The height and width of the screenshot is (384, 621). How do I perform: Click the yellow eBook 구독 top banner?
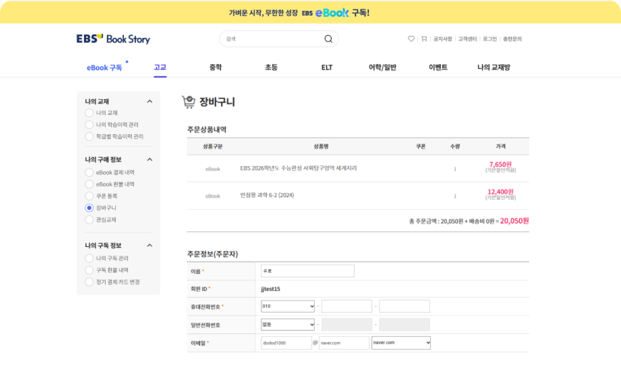pos(310,12)
